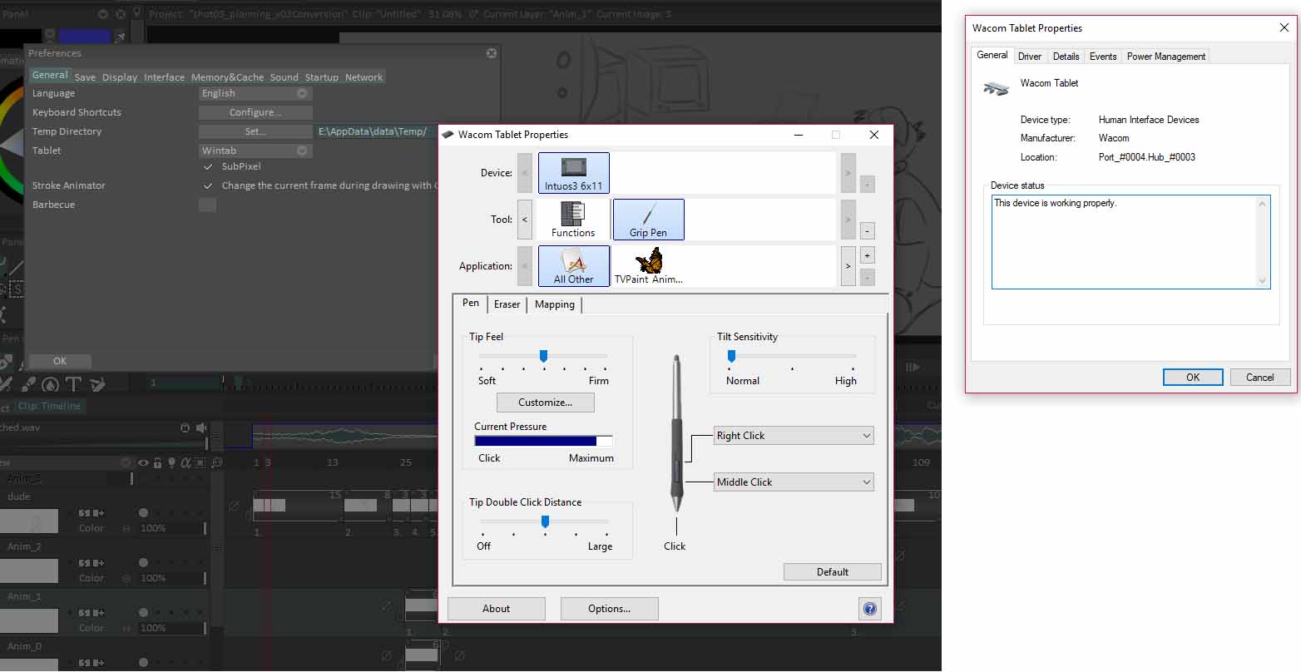
Task: Click the light bulb icon in the timeline header
Action: [x=171, y=462]
